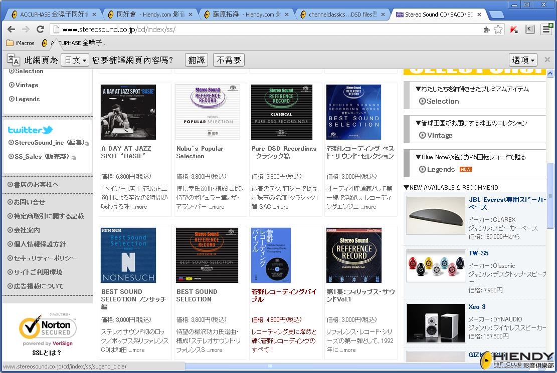Switch to the channelclassics DSD files tab

pos(343,14)
